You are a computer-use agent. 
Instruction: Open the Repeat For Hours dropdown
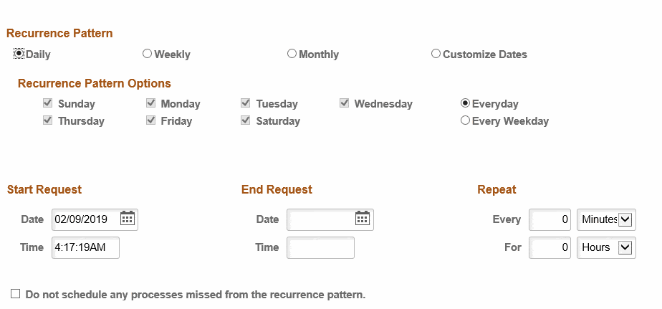606,247
